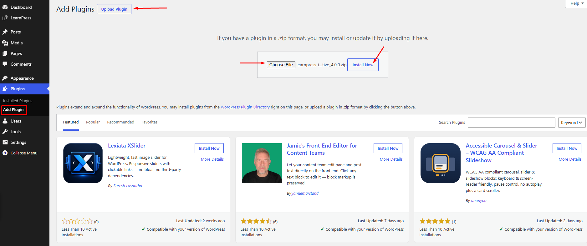Open the Appearance menu item

point(25,78)
